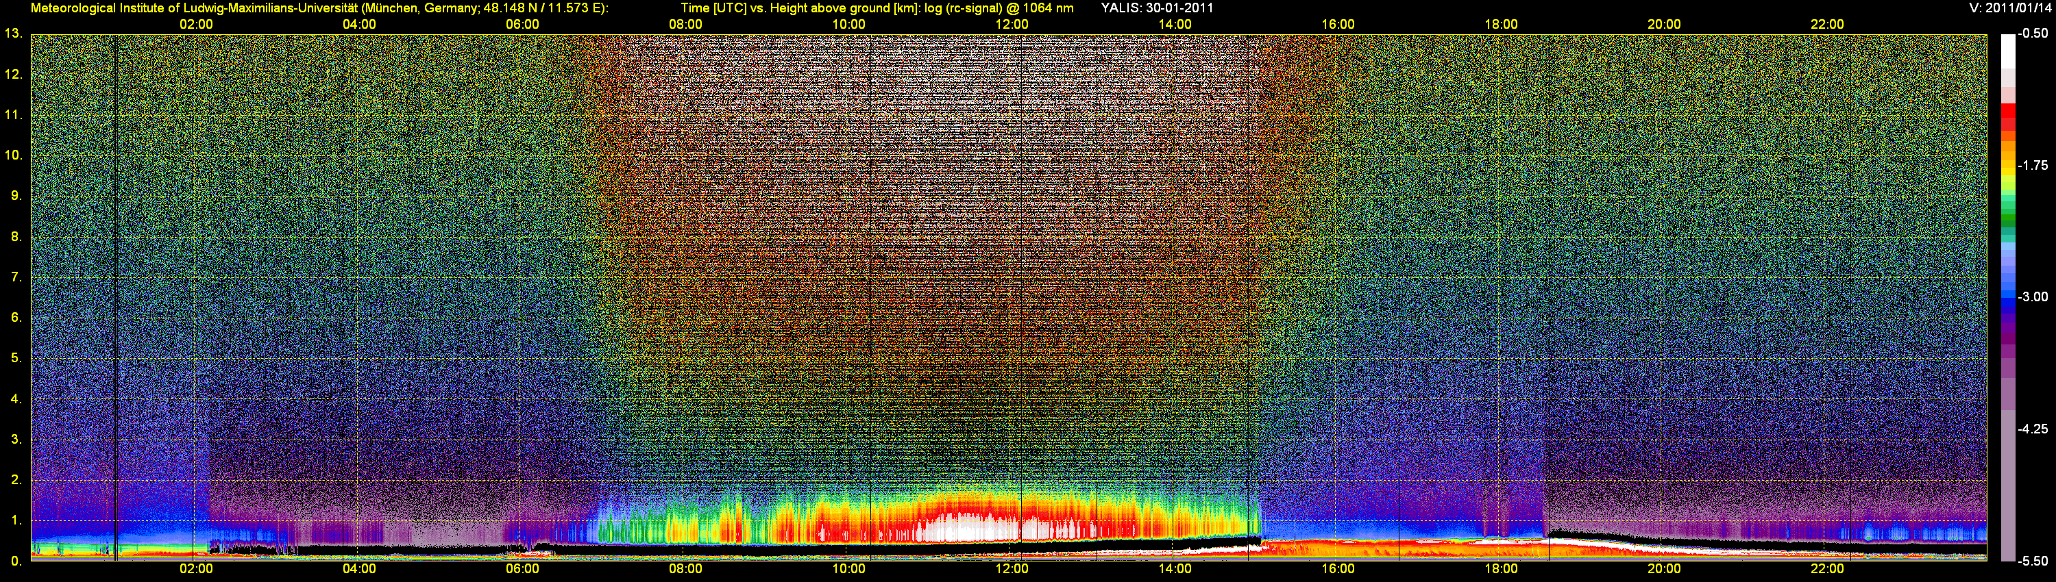Click the 6. km height axis label

(x=16, y=317)
